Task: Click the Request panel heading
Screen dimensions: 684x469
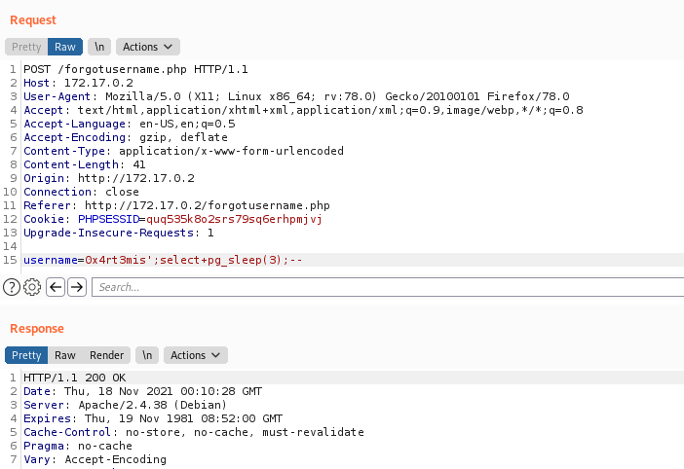Action: pyautogui.click(x=33, y=20)
